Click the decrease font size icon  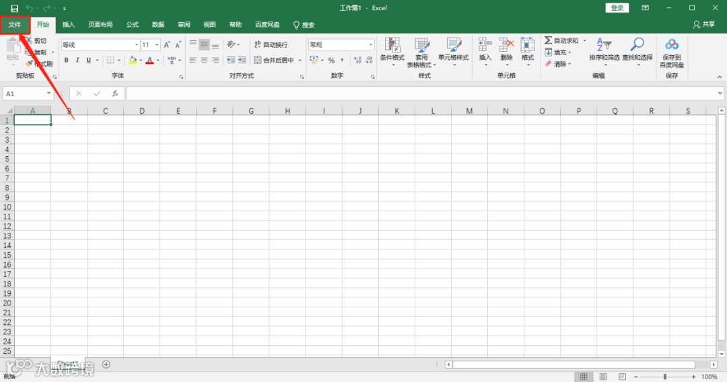coord(178,45)
